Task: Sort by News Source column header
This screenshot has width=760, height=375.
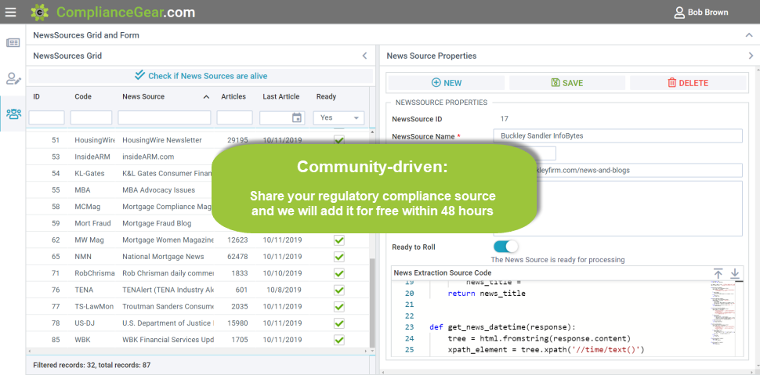Action: [x=143, y=96]
